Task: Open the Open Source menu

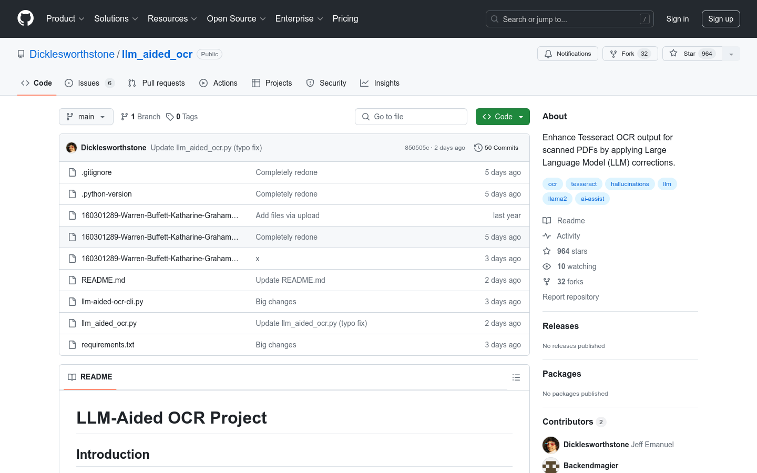Action: pos(236,19)
